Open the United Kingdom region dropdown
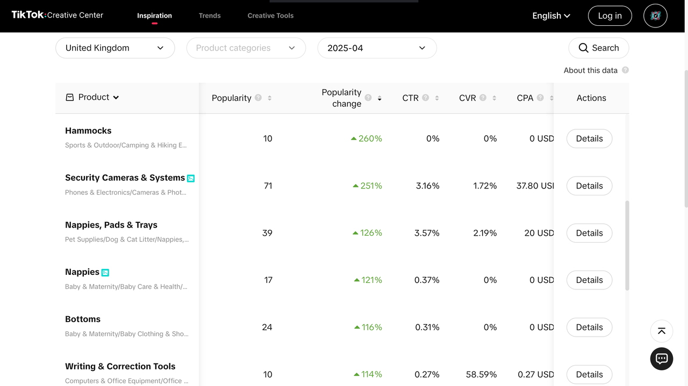The width and height of the screenshot is (688, 386). tap(115, 48)
